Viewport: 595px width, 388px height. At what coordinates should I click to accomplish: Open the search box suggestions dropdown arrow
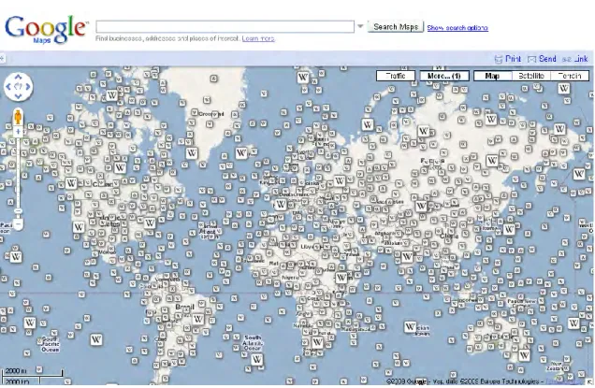pyautogui.click(x=360, y=26)
